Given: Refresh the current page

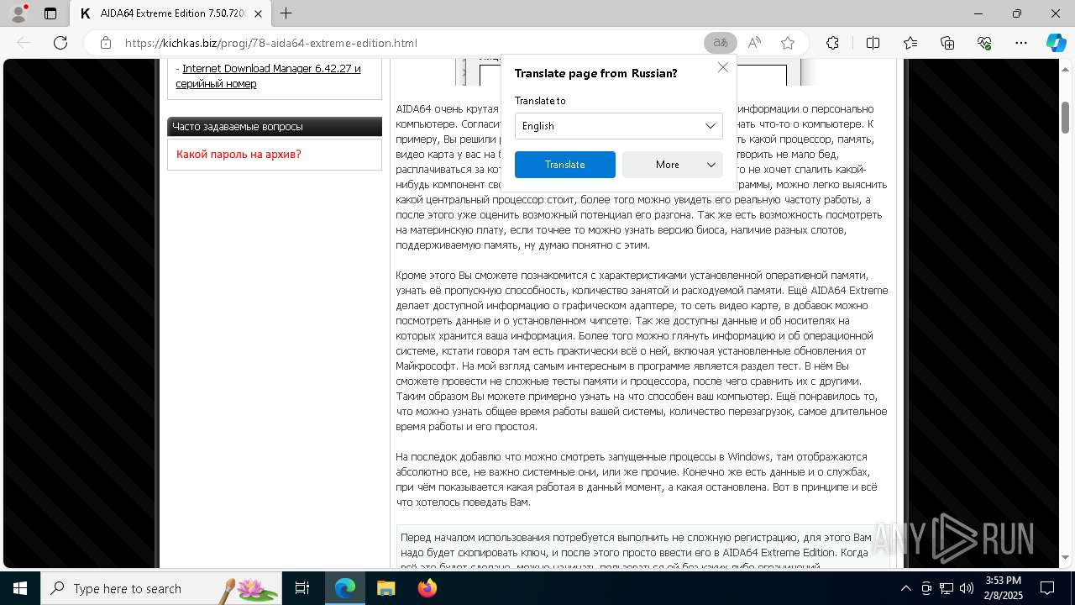Looking at the screenshot, I should click(60, 43).
